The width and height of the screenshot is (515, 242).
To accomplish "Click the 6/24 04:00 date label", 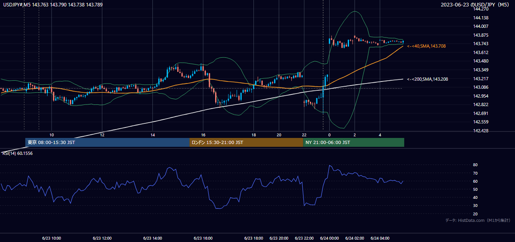I will pyautogui.click(x=380, y=238).
